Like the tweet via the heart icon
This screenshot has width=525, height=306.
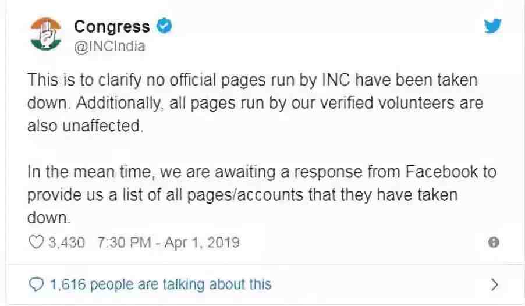pyautogui.click(x=36, y=242)
